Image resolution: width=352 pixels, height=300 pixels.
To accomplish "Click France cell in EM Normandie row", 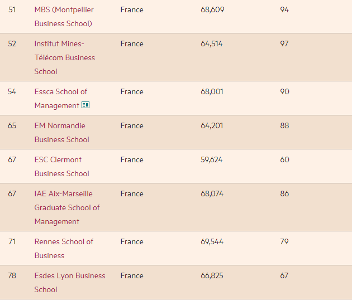I will tap(132, 125).
